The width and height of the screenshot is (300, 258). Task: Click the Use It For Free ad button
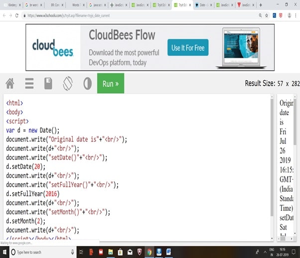click(x=188, y=47)
